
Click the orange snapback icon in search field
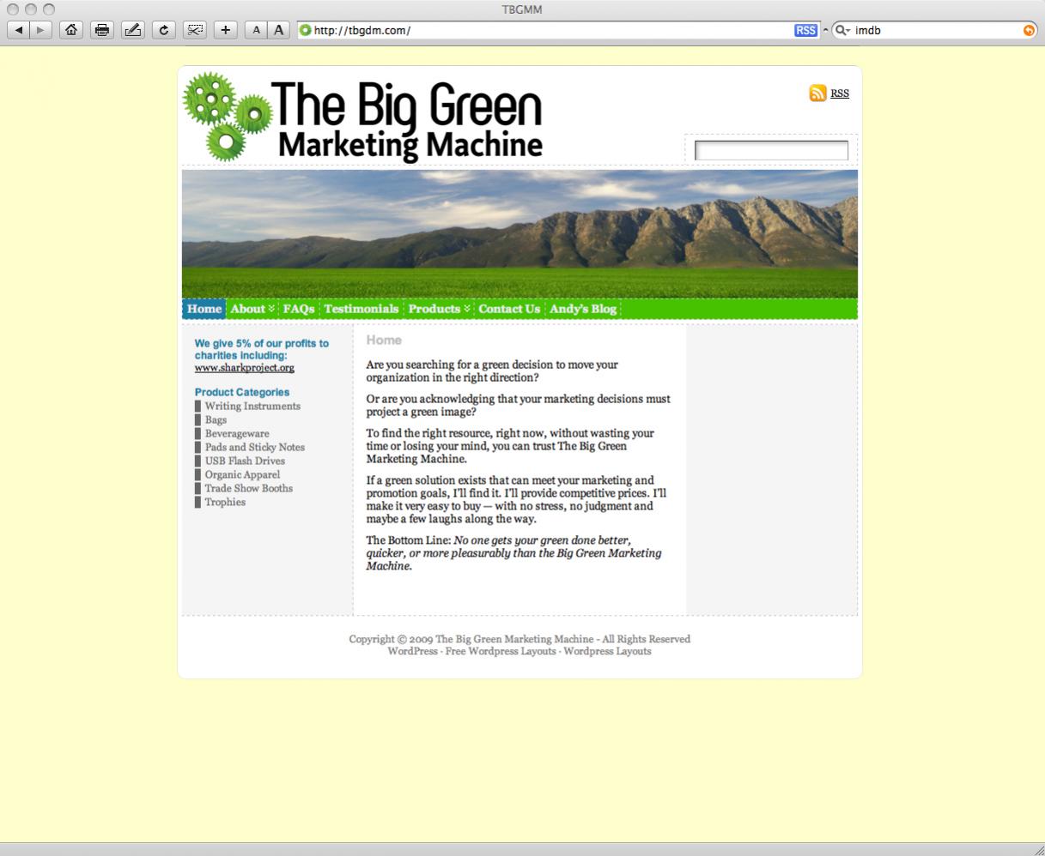1029,30
